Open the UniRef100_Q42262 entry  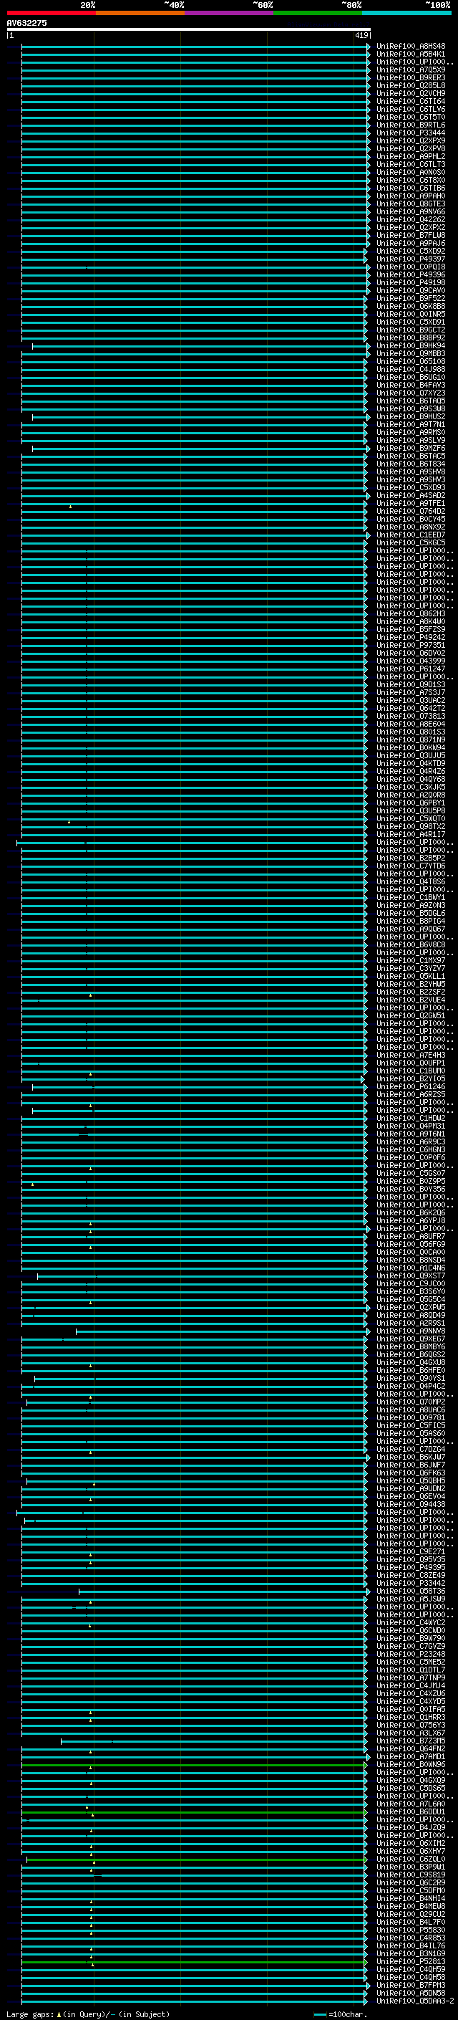(411, 219)
